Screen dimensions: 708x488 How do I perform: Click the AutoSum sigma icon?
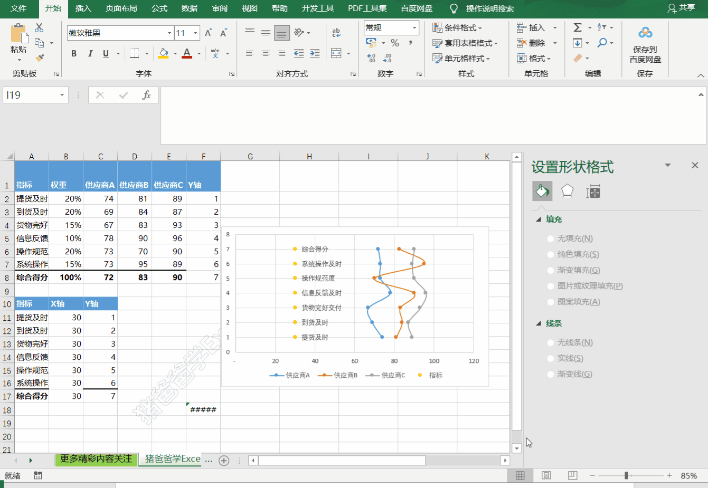pyautogui.click(x=578, y=27)
